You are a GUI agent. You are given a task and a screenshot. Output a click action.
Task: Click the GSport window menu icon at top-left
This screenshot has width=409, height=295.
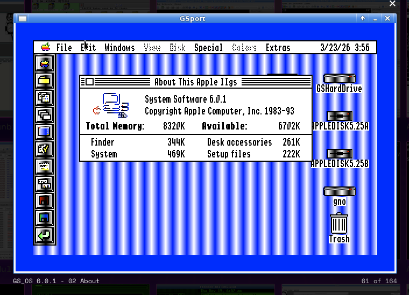[x=23, y=18]
